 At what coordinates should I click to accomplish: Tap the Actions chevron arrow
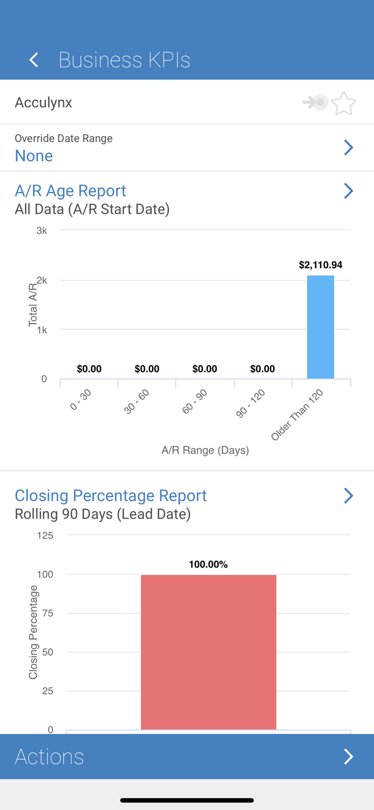click(x=348, y=756)
